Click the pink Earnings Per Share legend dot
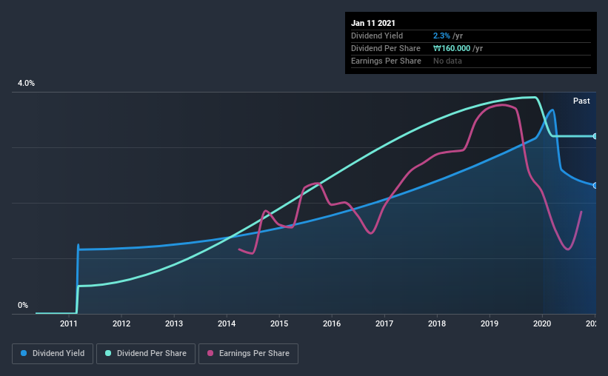 210,353
